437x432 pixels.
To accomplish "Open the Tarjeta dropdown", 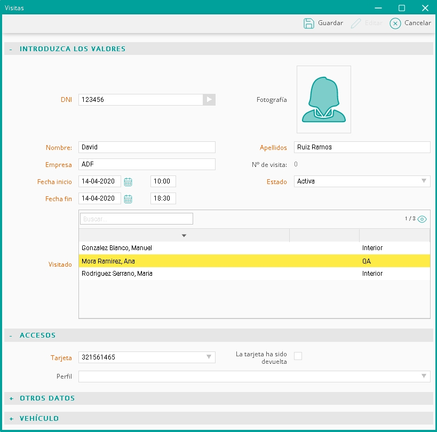I will [209, 357].
